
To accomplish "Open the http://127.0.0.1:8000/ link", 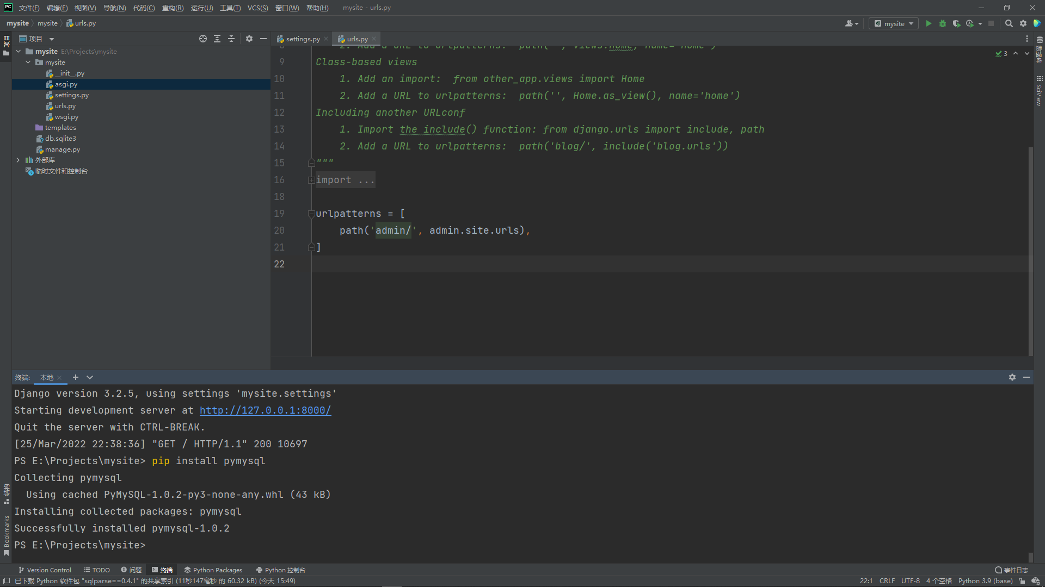I will pyautogui.click(x=265, y=410).
